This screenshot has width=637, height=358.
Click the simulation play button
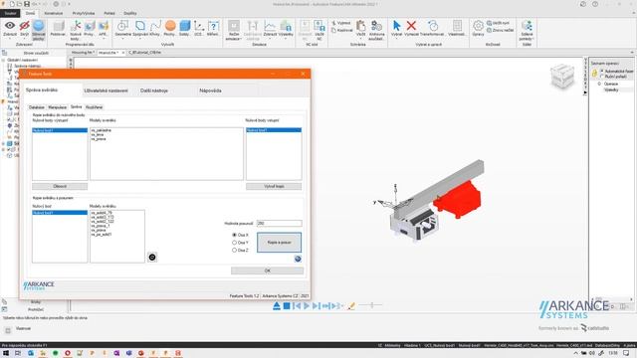[x=307, y=305]
